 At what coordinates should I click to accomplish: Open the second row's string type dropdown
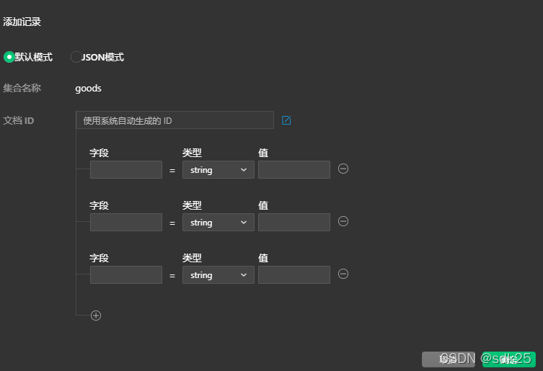click(x=218, y=222)
